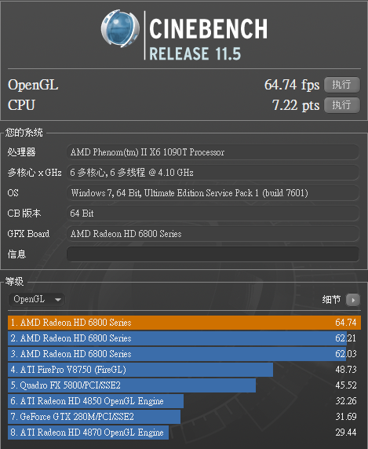Select the processor name field
This screenshot has width=368, height=449.
click(x=213, y=152)
